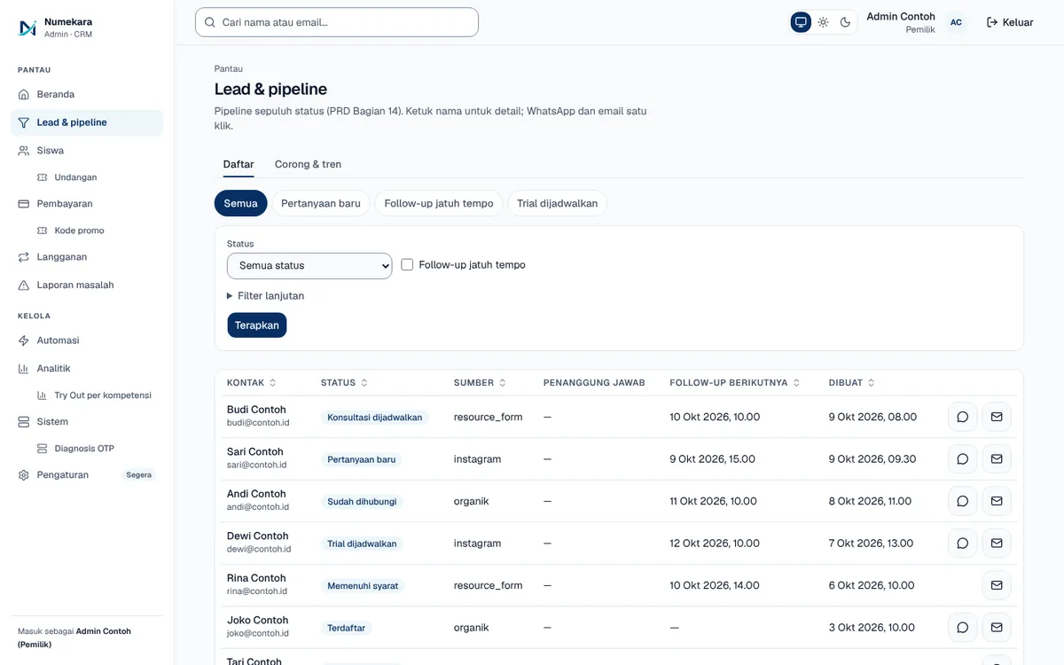
Task: Email icon in Rina Contoh row
Action: coord(997,585)
